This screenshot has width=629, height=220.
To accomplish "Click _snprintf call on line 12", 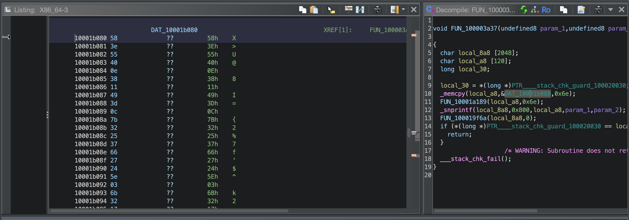I will pos(456,110).
